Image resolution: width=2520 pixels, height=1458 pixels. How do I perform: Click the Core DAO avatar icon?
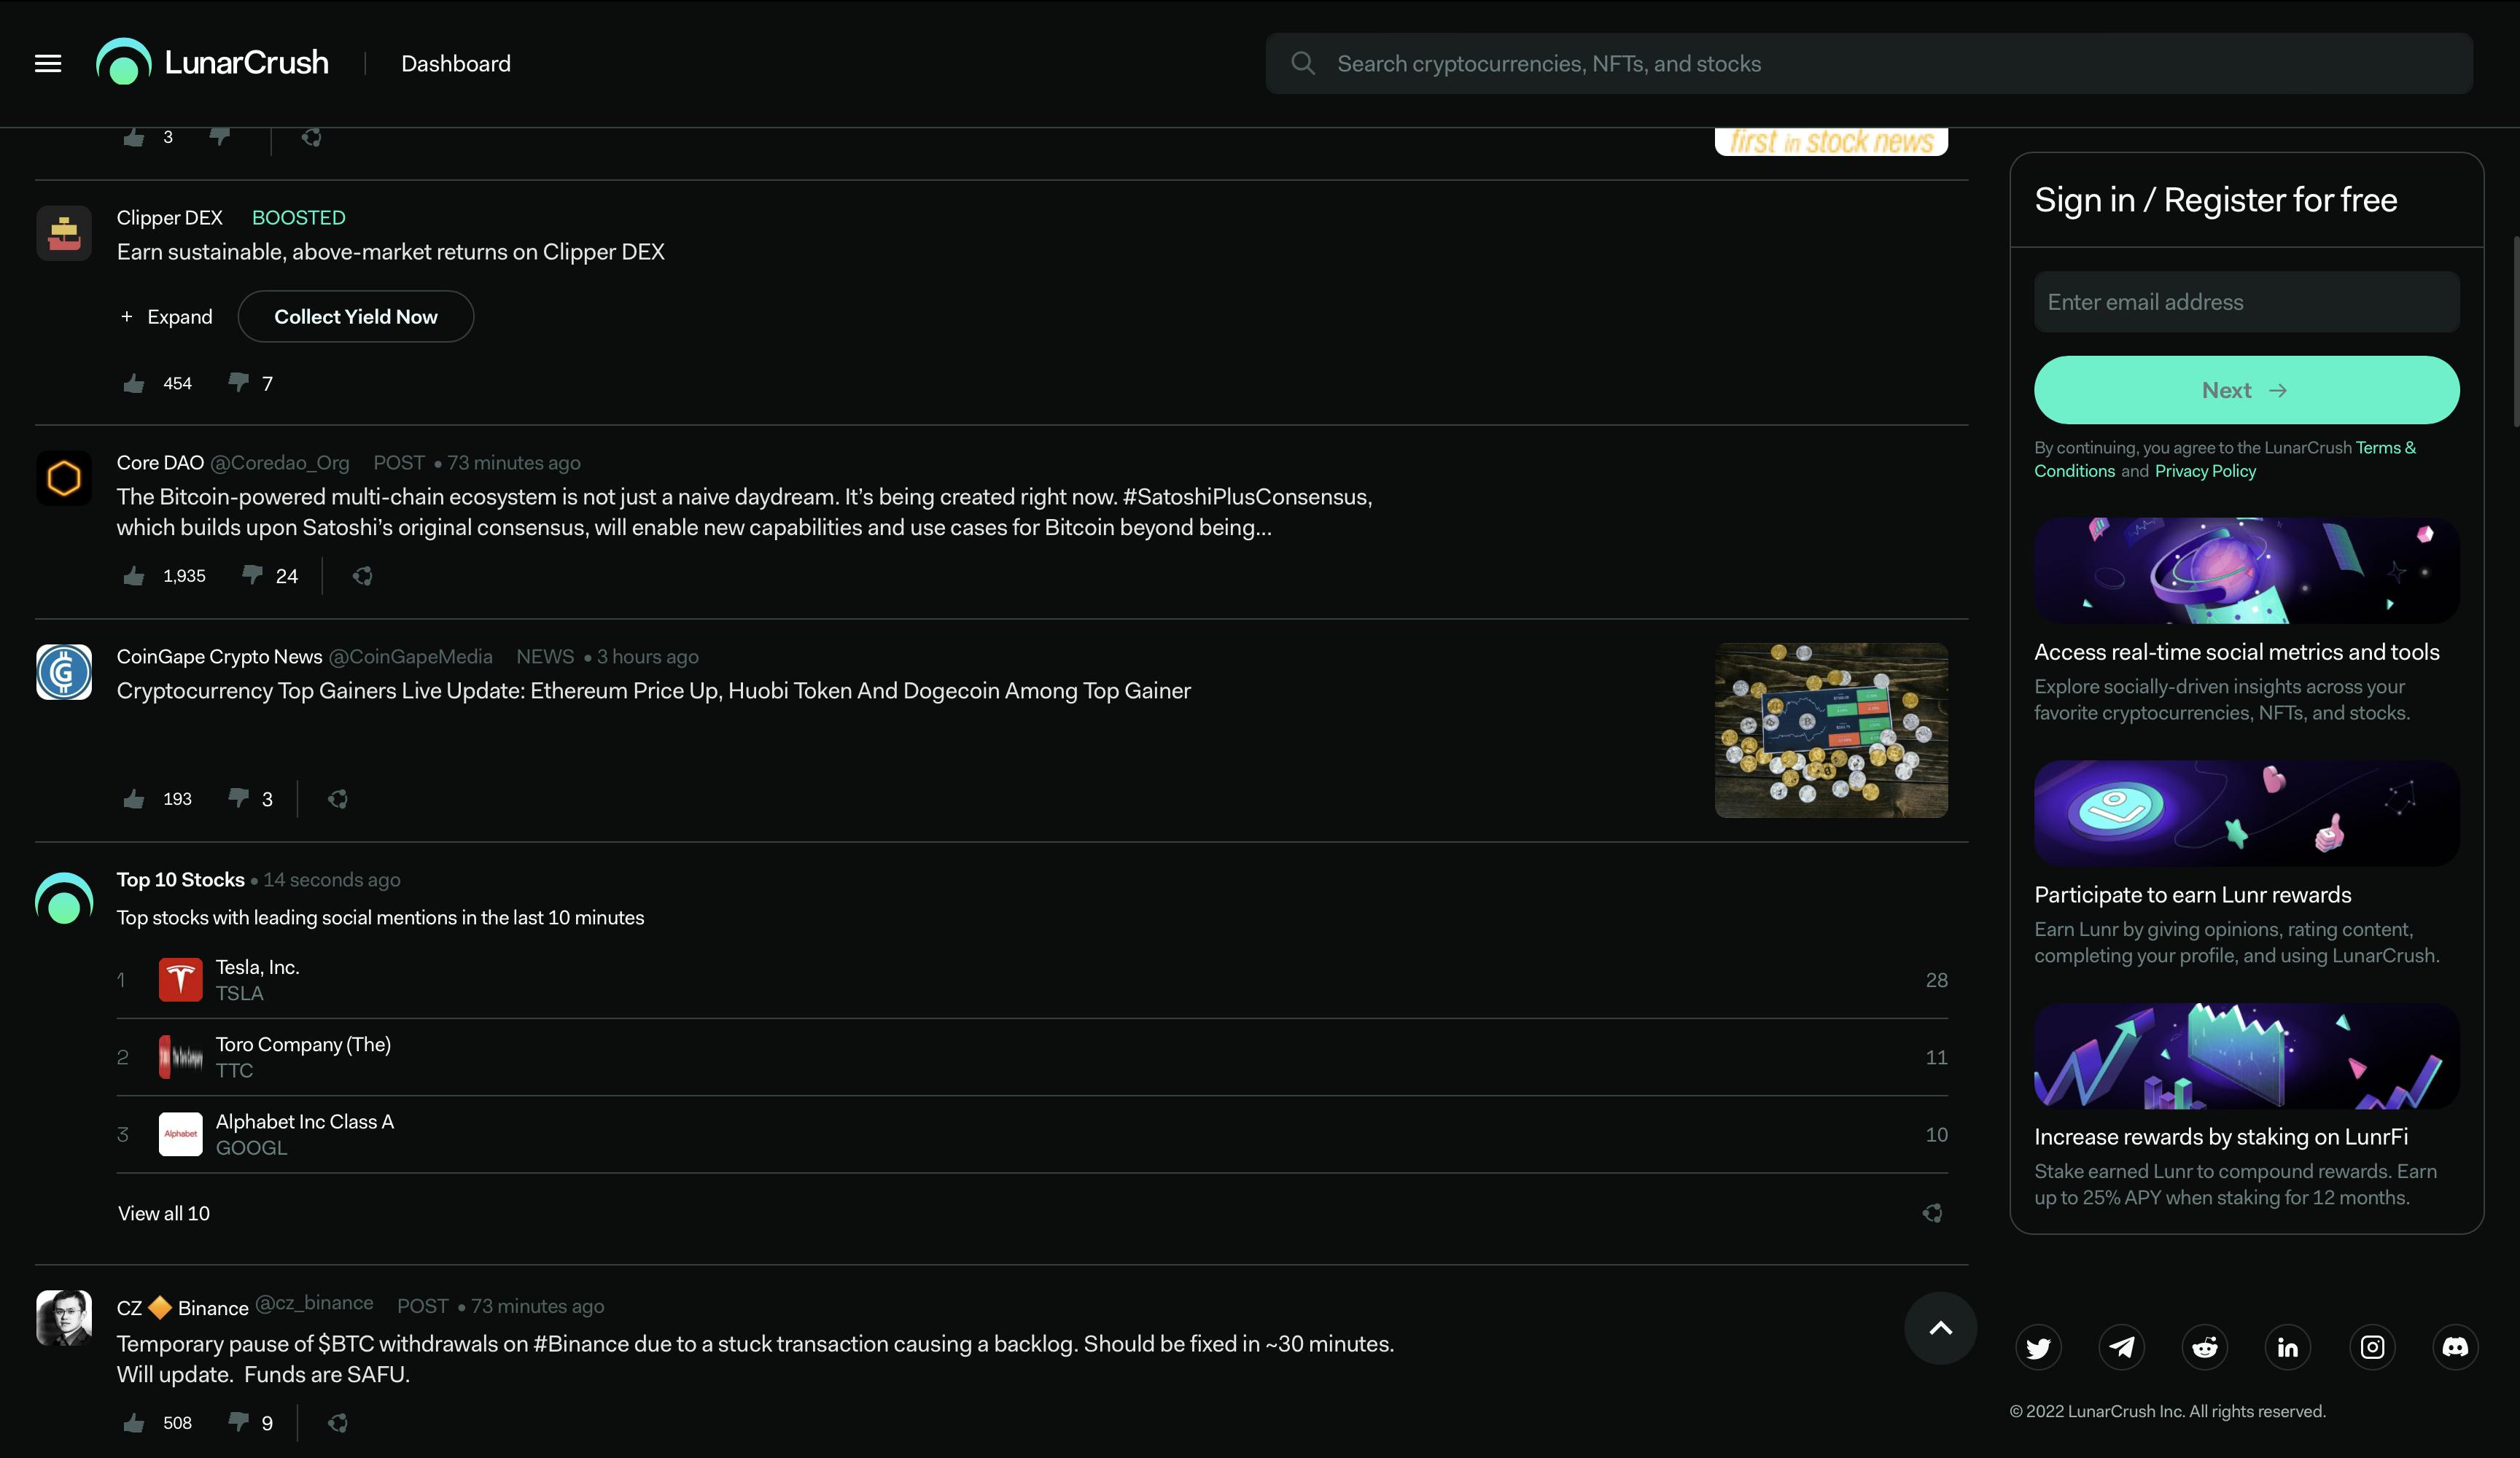point(64,478)
